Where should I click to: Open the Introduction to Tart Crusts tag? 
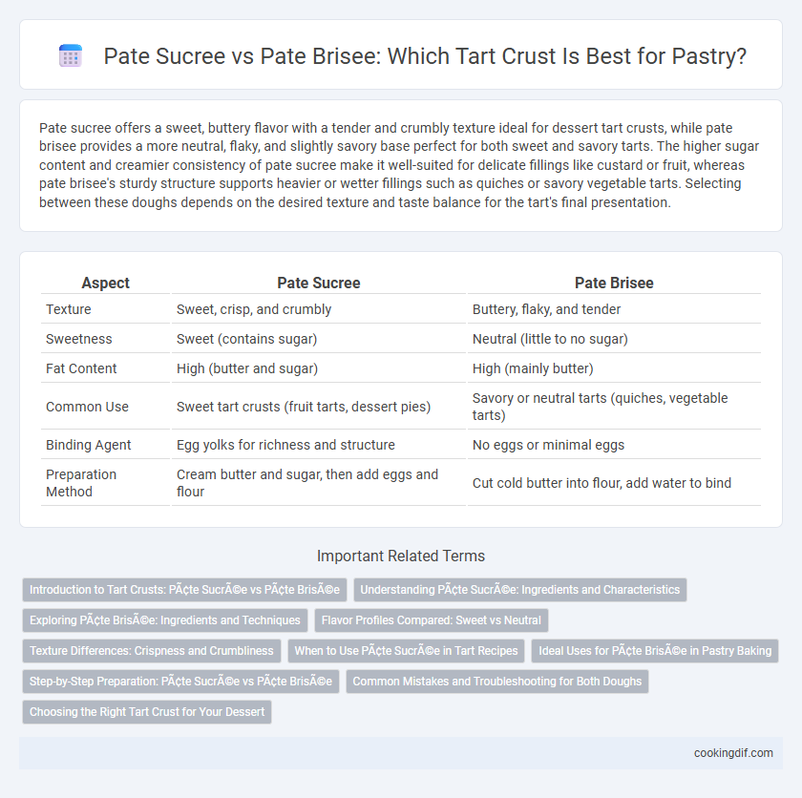(184, 589)
